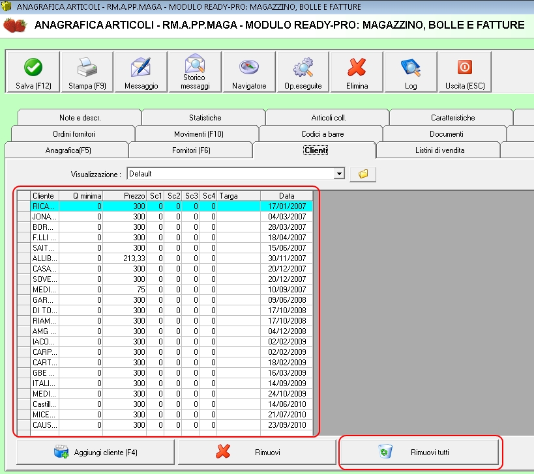Click the date cell 16/03/2009
Viewport: 534px width, 474px height.
[x=286, y=372]
